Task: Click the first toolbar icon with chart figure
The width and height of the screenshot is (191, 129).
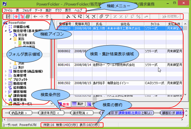Action: point(8,16)
